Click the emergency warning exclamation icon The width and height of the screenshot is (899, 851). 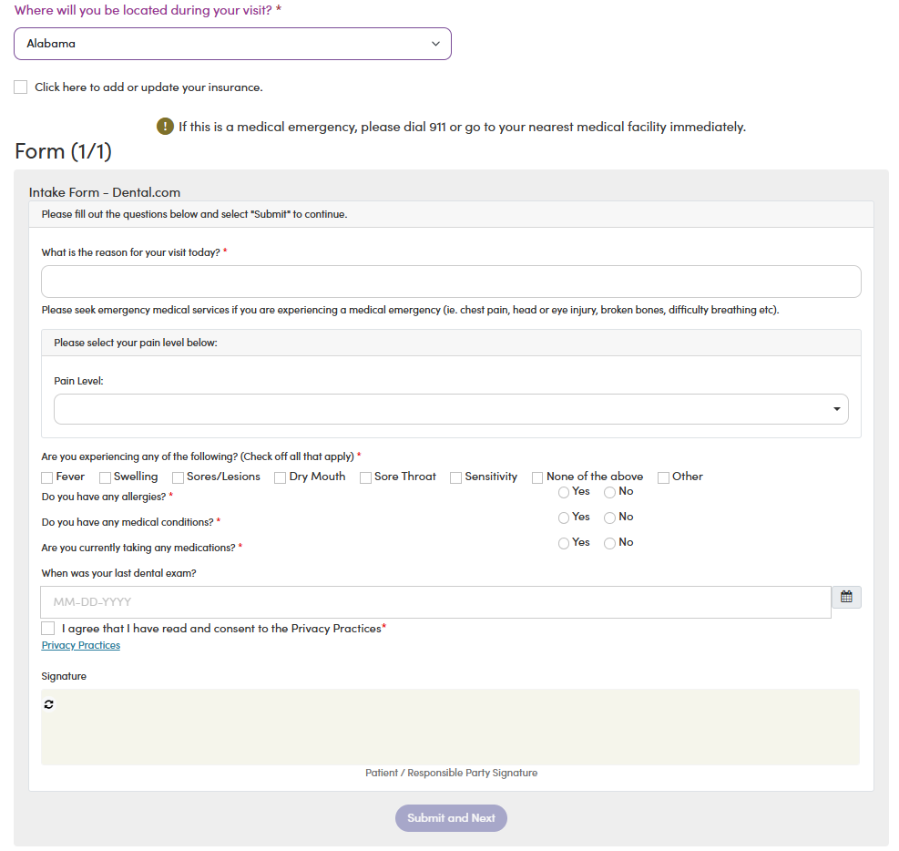165,126
